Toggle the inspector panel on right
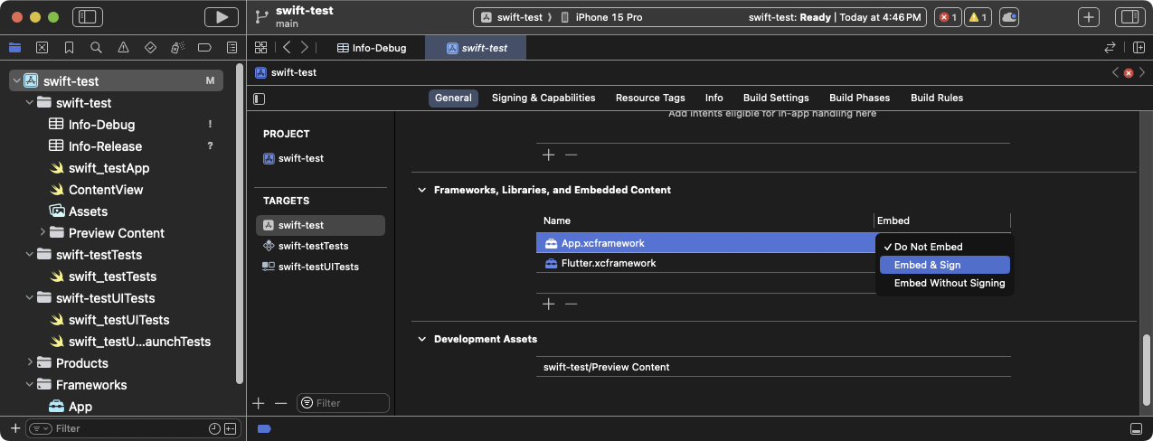The width and height of the screenshot is (1153, 441). coord(1129,17)
